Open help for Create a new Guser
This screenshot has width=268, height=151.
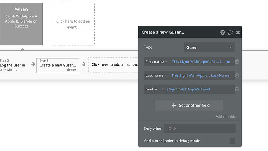click(223, 32)
